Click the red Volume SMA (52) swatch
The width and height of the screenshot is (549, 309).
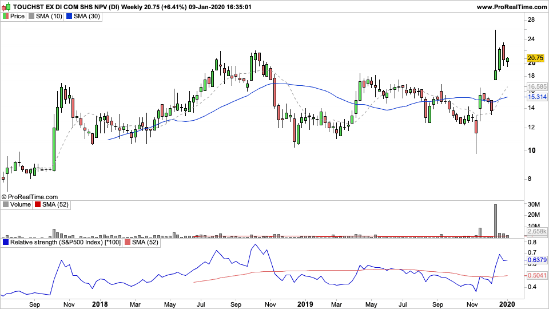pyautogui.click(x=38, y=205)
